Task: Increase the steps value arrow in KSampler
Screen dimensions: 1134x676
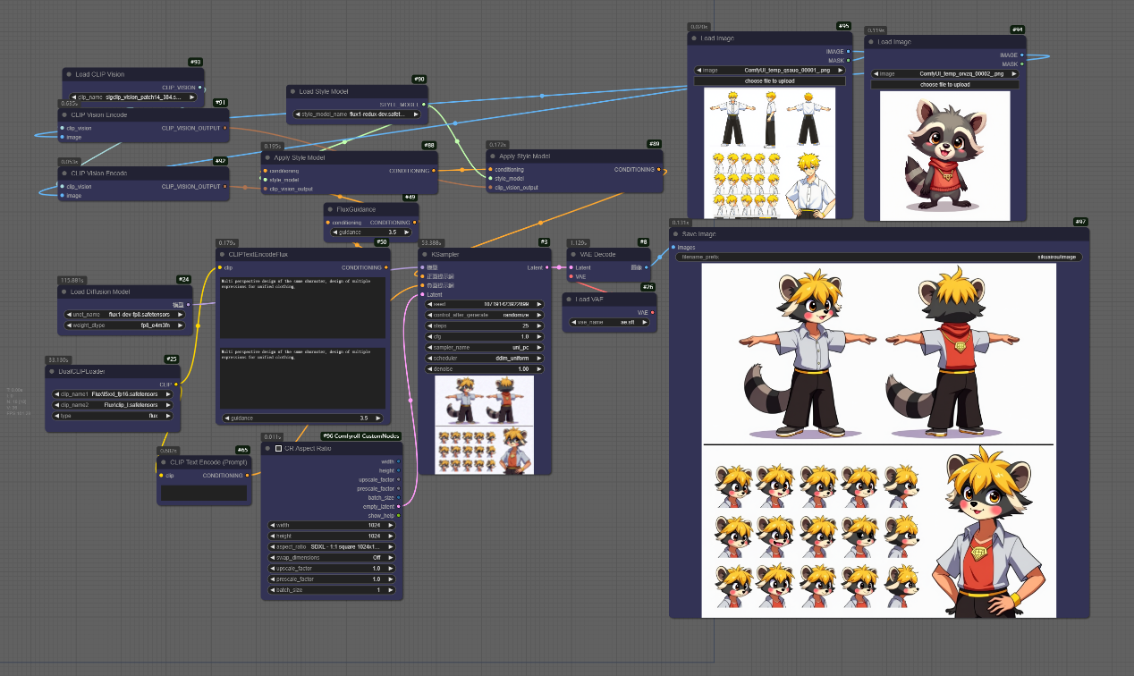Action: coord(539,325)
